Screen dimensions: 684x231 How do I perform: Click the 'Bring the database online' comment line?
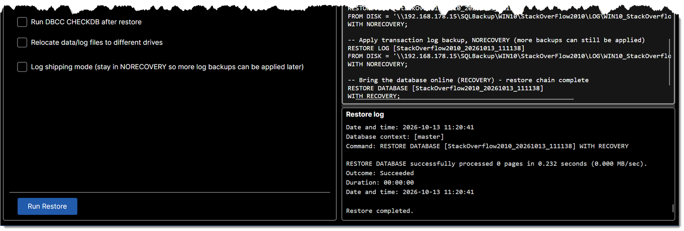coord(468,80)
